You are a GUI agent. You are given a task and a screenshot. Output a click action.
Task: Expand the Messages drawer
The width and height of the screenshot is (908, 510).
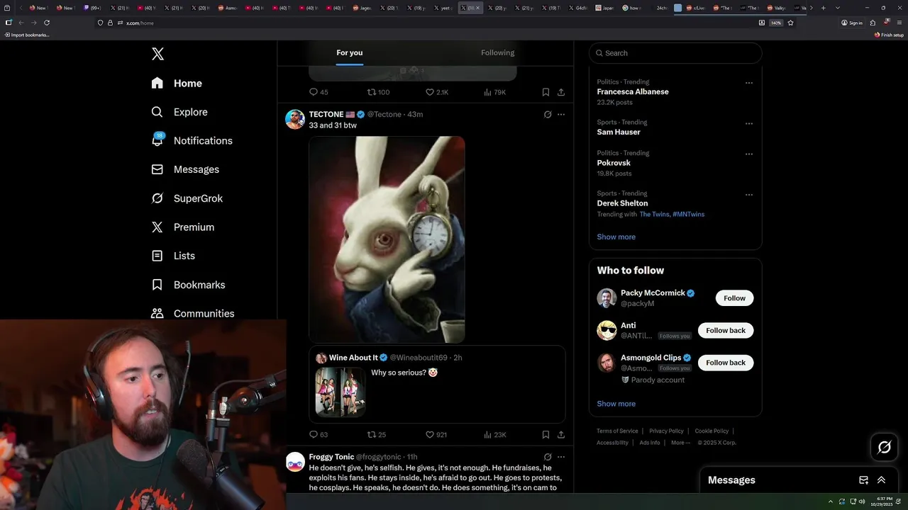[881, 480]
